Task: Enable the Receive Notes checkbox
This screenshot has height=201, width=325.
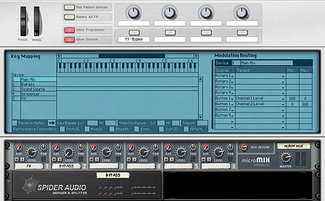Action: pos(15,123)
